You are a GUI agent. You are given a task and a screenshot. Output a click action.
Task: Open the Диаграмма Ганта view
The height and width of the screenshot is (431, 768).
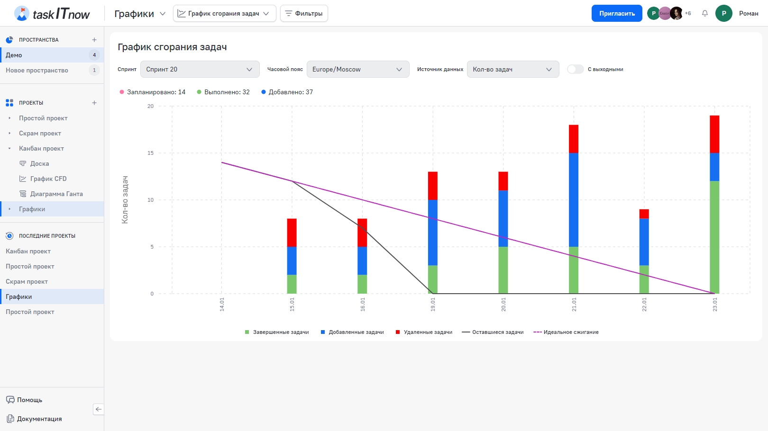click(x=56, y=194)
